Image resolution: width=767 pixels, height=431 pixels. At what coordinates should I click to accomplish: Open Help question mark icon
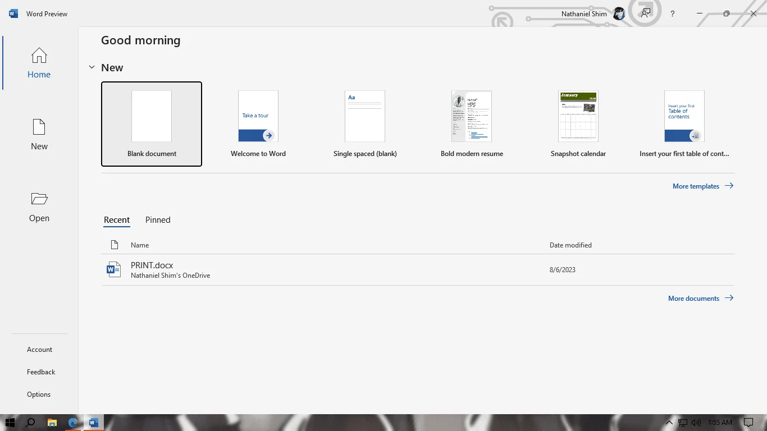pyautogui.click(x=672, y=13)
